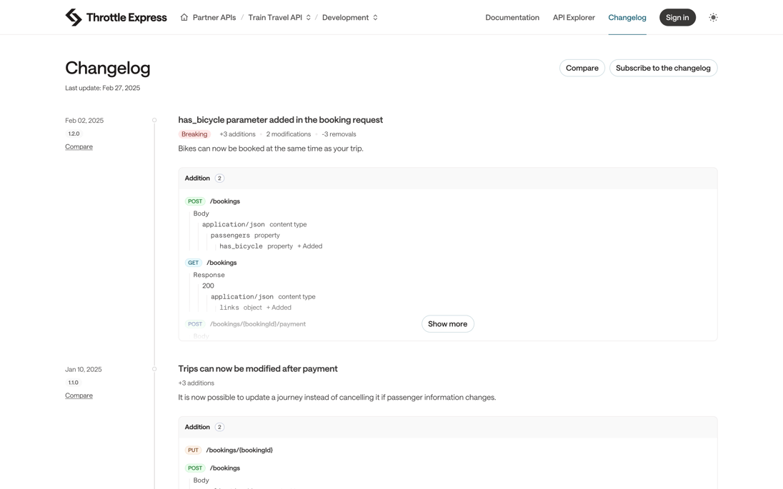Toggle light/dark theme with the sun icon
Image resolution: width=783 pixels, height=489 pixels.
[x=713, y=16]
